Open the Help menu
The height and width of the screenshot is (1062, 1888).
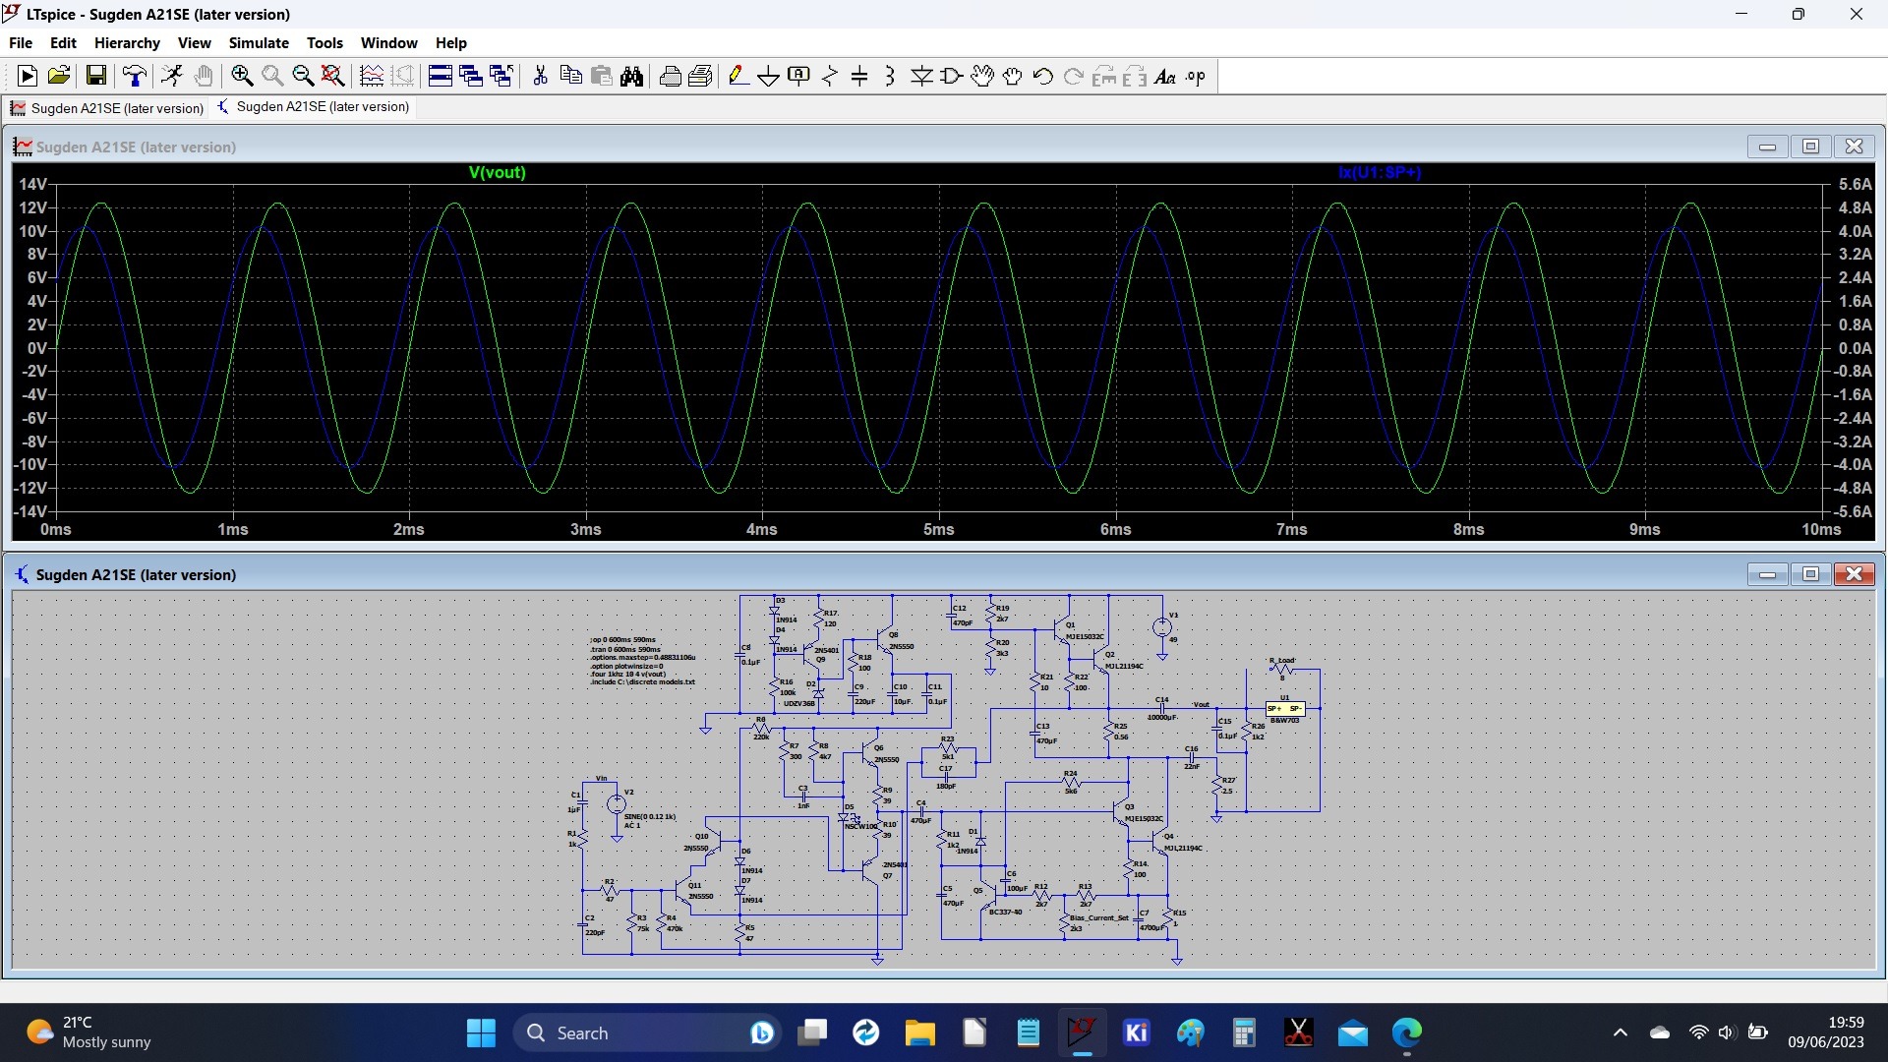pos(451,42)
